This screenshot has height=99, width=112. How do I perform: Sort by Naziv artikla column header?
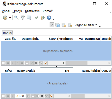click(40, 71)
